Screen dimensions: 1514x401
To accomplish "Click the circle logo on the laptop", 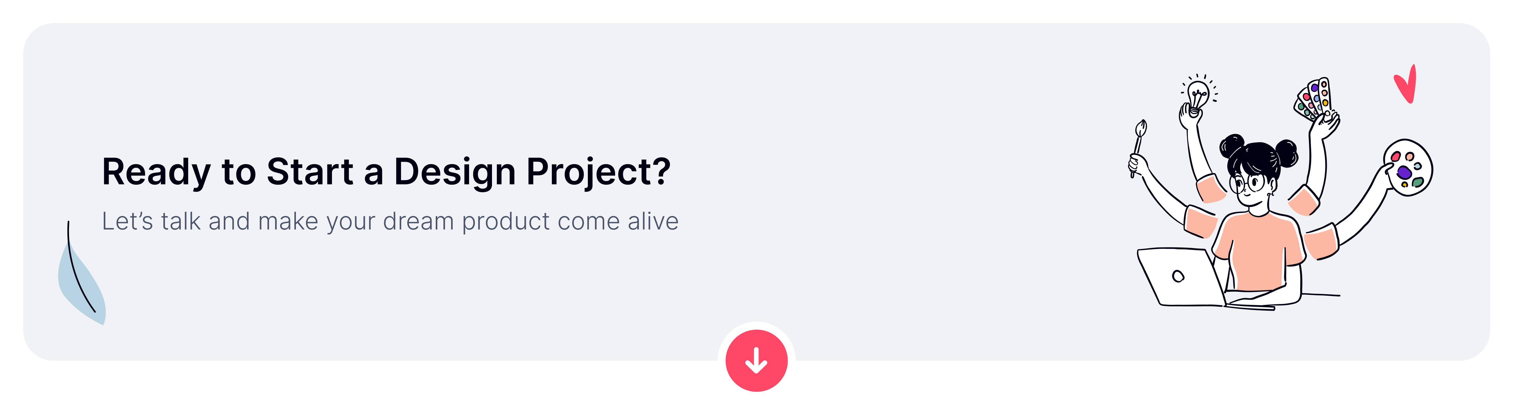I will point(1178,276).
